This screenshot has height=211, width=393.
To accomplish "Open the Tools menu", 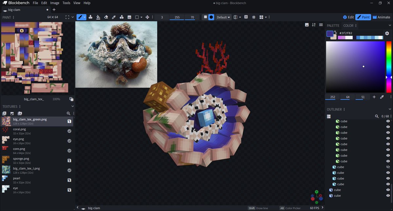I will (x=66, y=3).
